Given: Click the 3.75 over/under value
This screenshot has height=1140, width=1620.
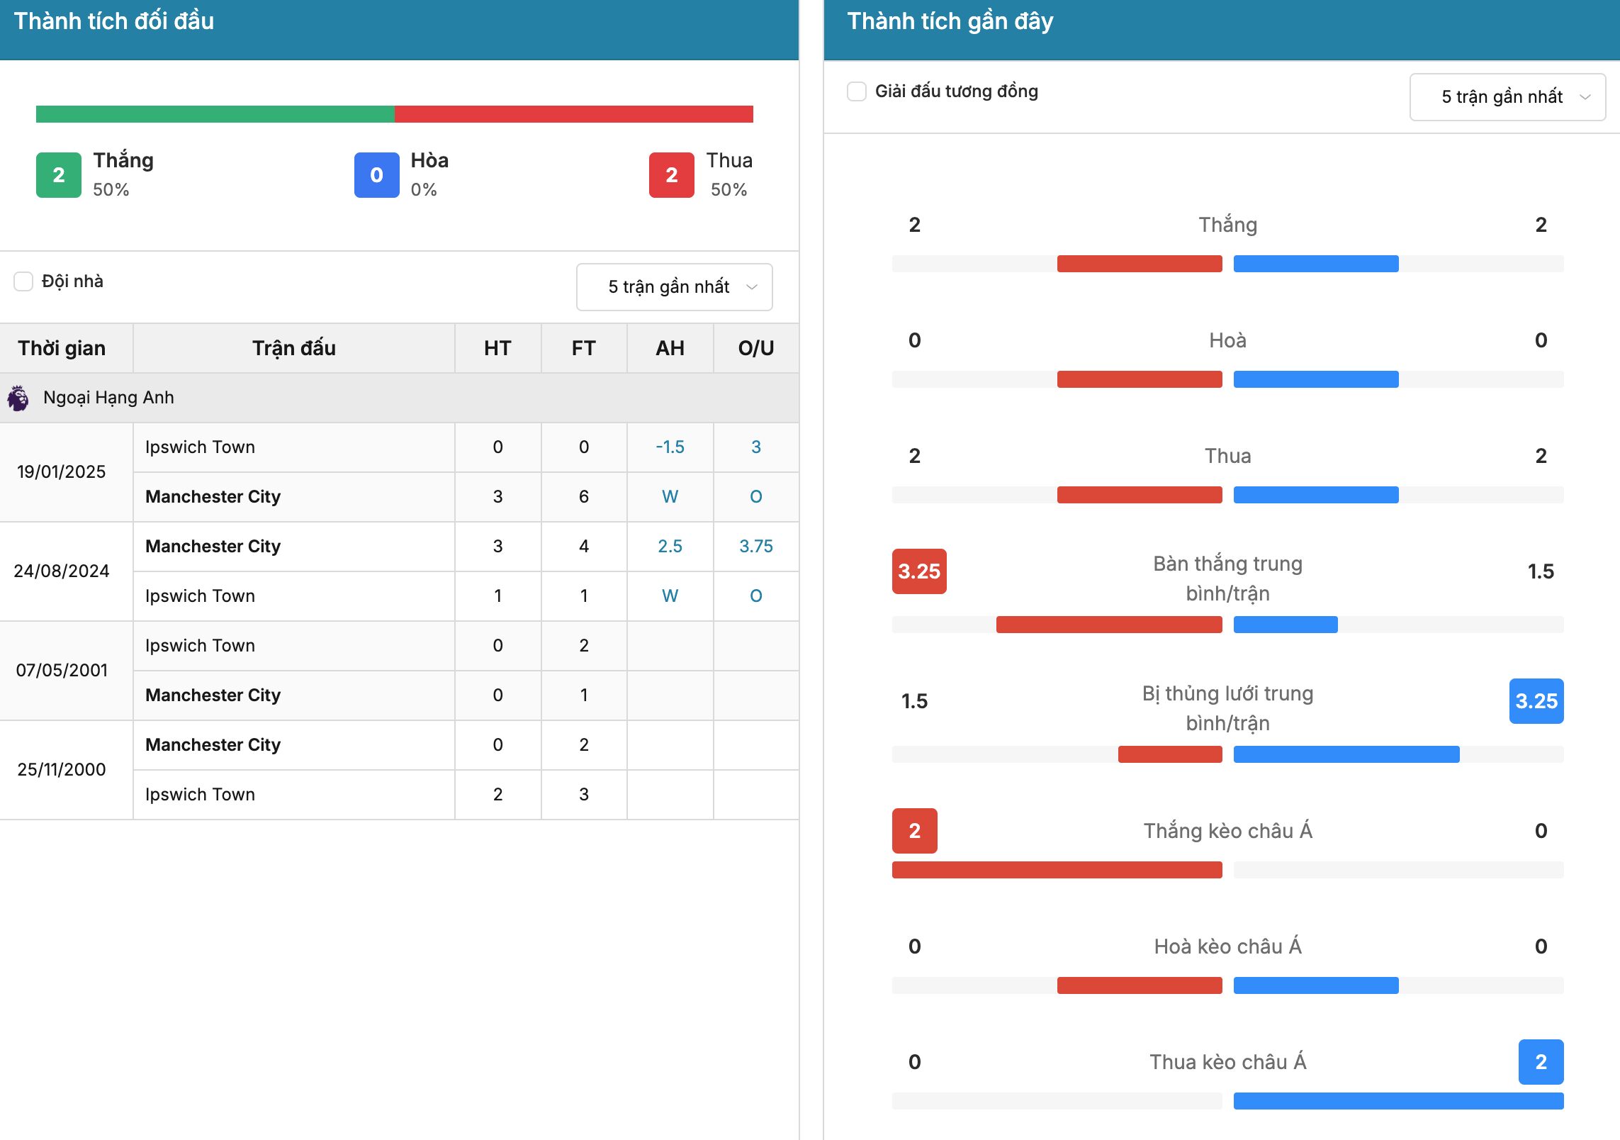Looking at the screenshot, I should click(756, 547).
